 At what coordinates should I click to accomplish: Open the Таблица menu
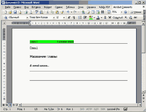(70, 7)
